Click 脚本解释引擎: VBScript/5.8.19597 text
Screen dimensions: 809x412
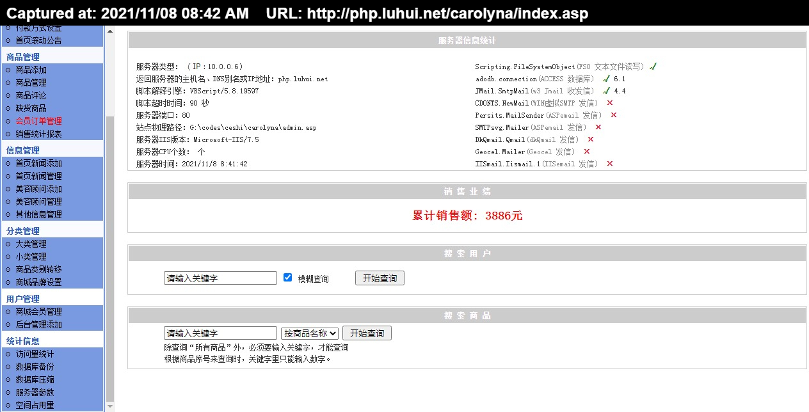click(198, 91)
